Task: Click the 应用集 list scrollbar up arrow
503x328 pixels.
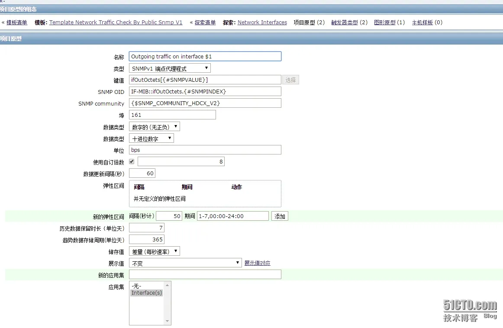Action: point(167,285)
